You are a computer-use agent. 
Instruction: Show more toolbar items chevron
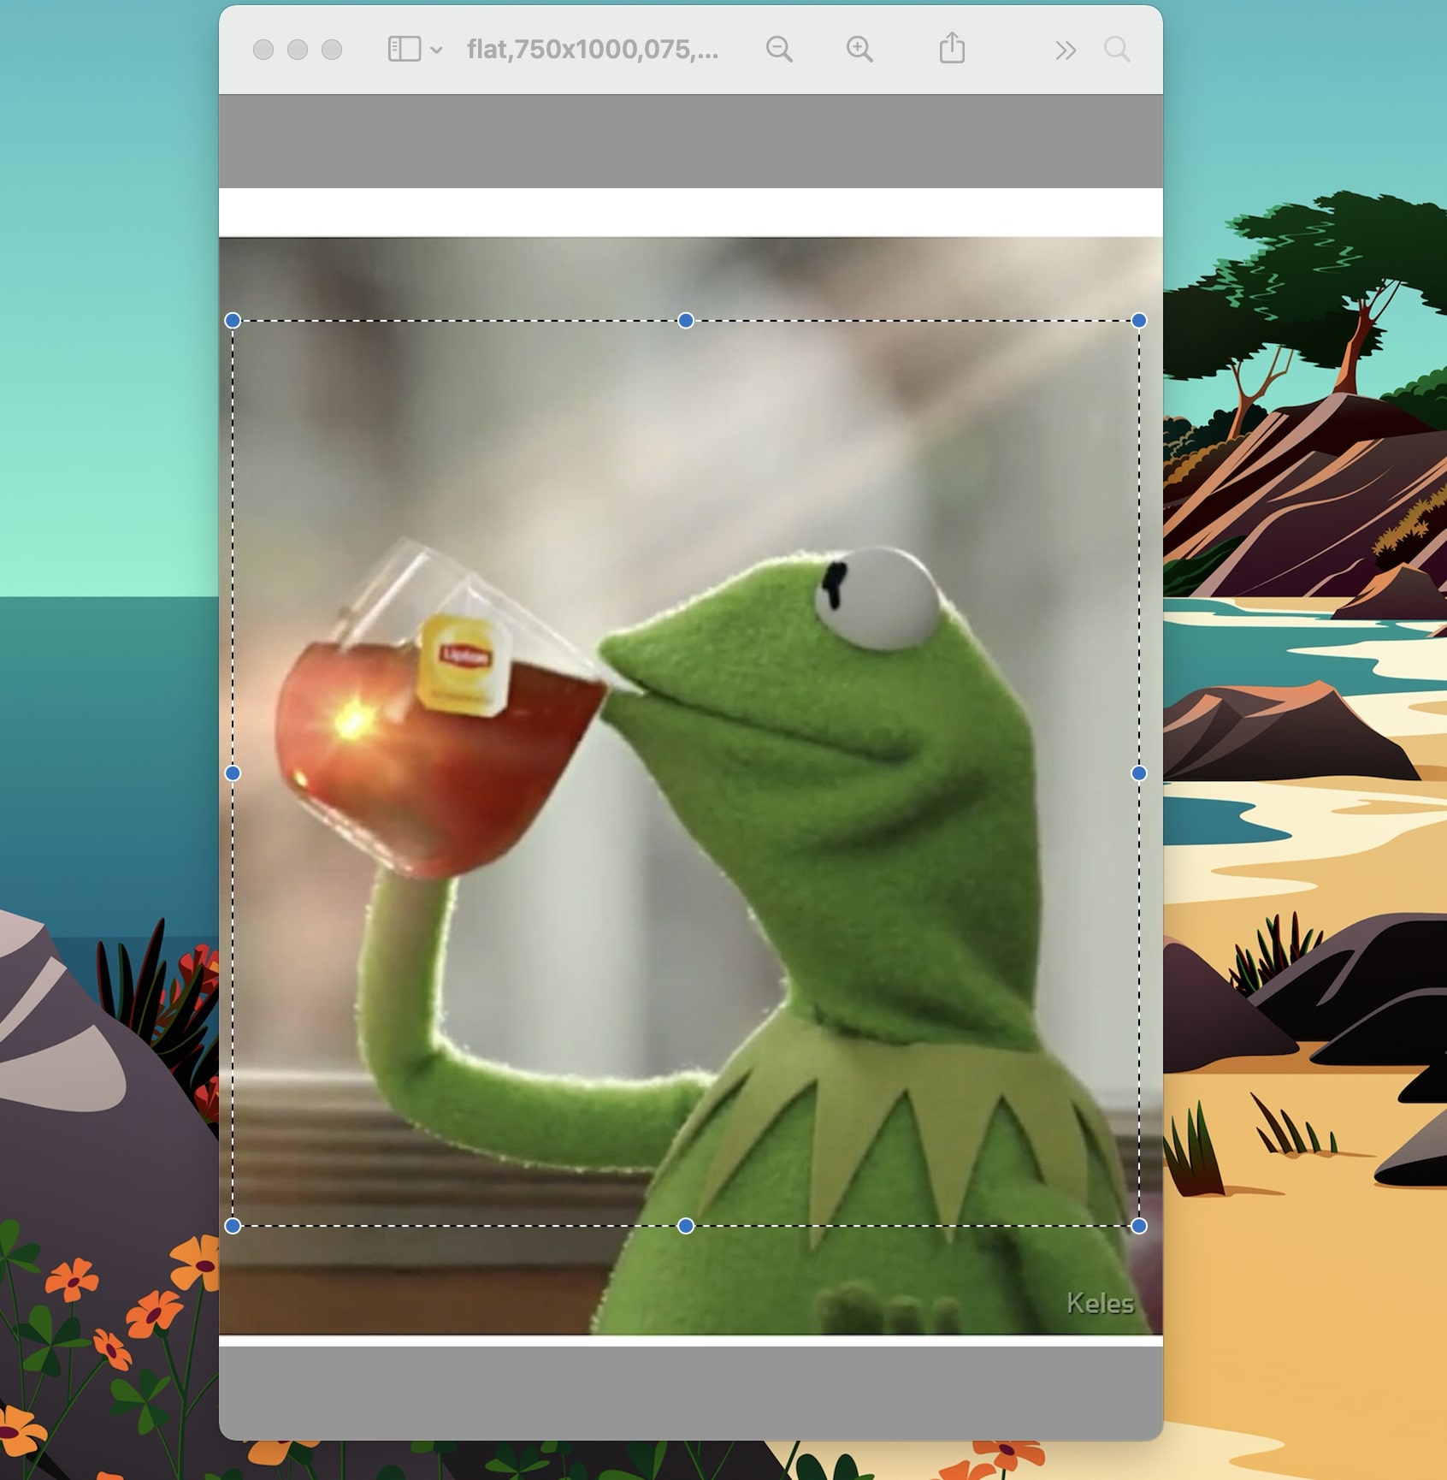click(1065, 50)
